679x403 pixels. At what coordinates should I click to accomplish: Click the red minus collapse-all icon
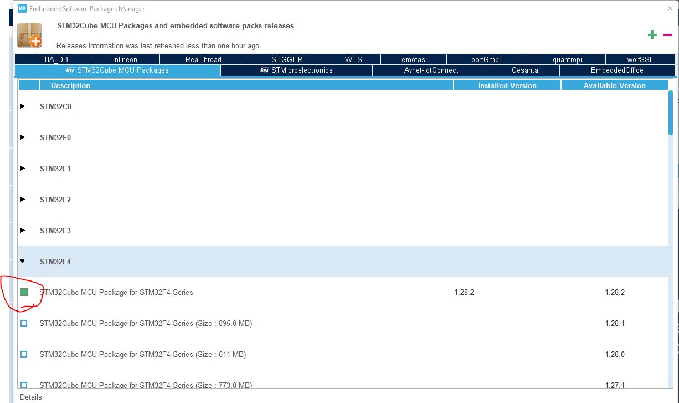(x=668, y=35)
